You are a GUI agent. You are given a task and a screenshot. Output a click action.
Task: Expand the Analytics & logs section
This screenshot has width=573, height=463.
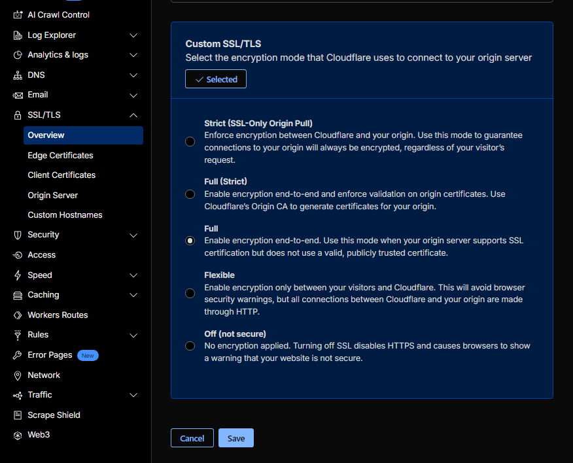click(x=133, y=55)
